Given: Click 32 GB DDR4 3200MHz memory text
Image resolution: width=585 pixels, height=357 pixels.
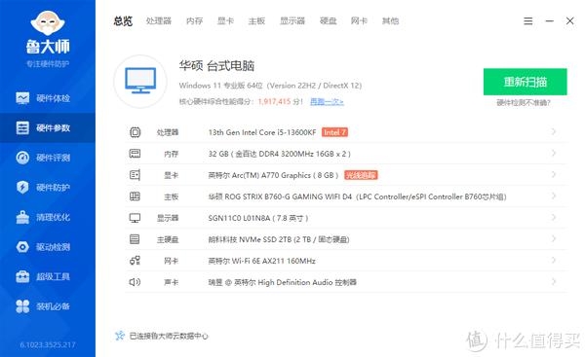Looking at the screenshot, I should tap(280, 154).
